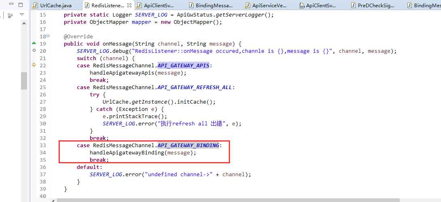
Task: Click the circle marker at line 20
Action: coord(34,50)
